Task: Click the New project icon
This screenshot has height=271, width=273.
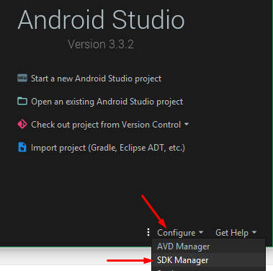Action: [22, 78]
